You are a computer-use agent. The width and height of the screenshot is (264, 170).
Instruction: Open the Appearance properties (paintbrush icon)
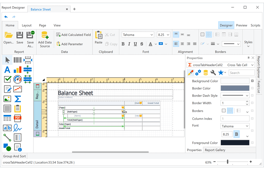(x=190, y=73)
